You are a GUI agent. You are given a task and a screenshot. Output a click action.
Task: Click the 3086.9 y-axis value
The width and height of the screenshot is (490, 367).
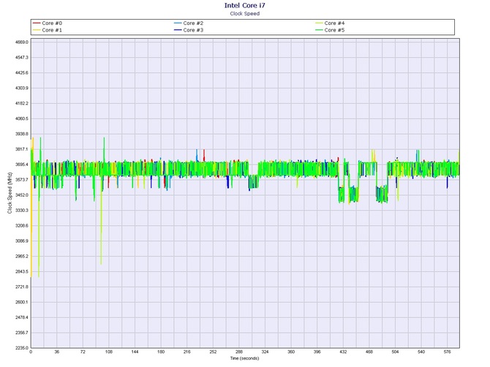point(21,241)
